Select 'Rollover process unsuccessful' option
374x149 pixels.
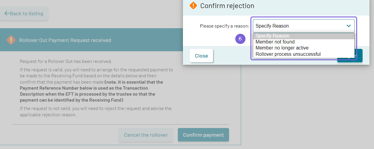click(304, 54)
